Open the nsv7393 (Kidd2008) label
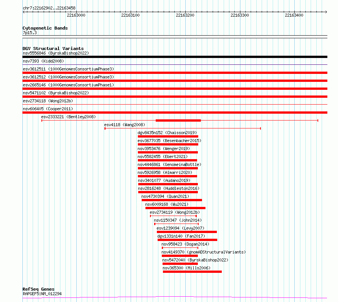Viewport: 338px width, 302px height. pos(43,61)
